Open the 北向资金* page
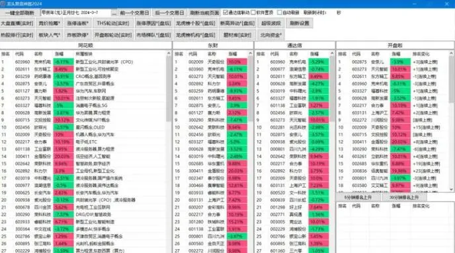Screen dimensions: 455x253 pos(270,35)
